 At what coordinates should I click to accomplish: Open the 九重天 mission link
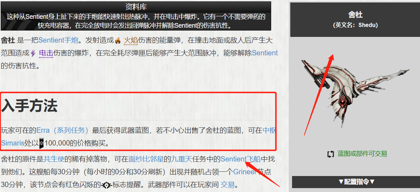click(x=181, y=159)
